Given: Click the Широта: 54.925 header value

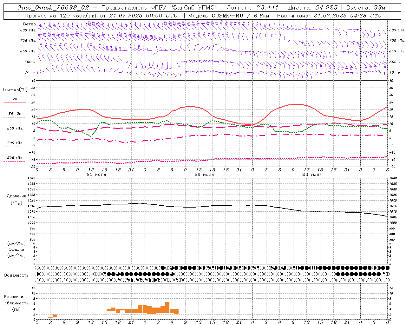Looking at the screenshot, I should point(312,8).
